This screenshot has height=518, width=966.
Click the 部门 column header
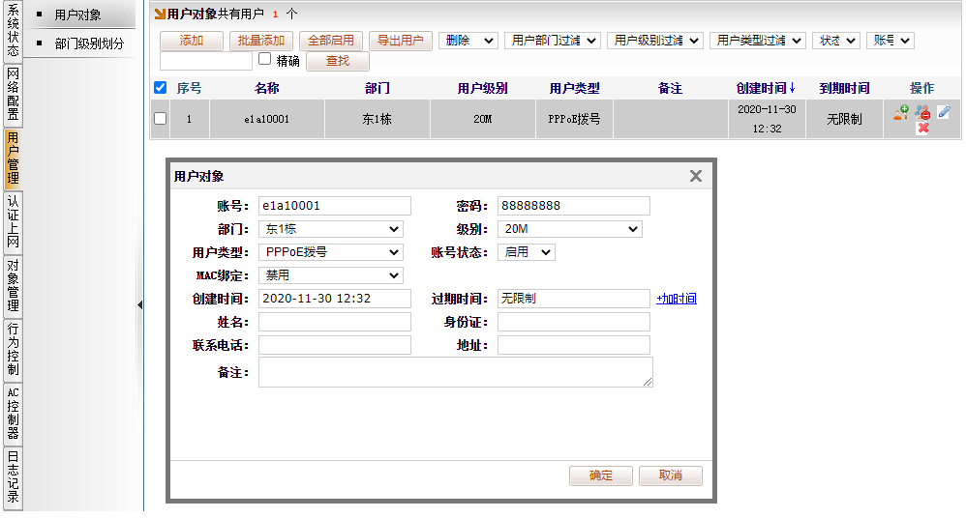[x=377, y=88]
